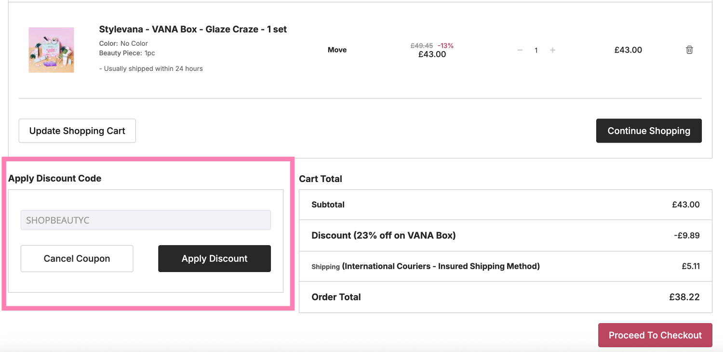Select the Color: No Color attribute text
This screenshot has width=723, height=352.
click(123, 43)
